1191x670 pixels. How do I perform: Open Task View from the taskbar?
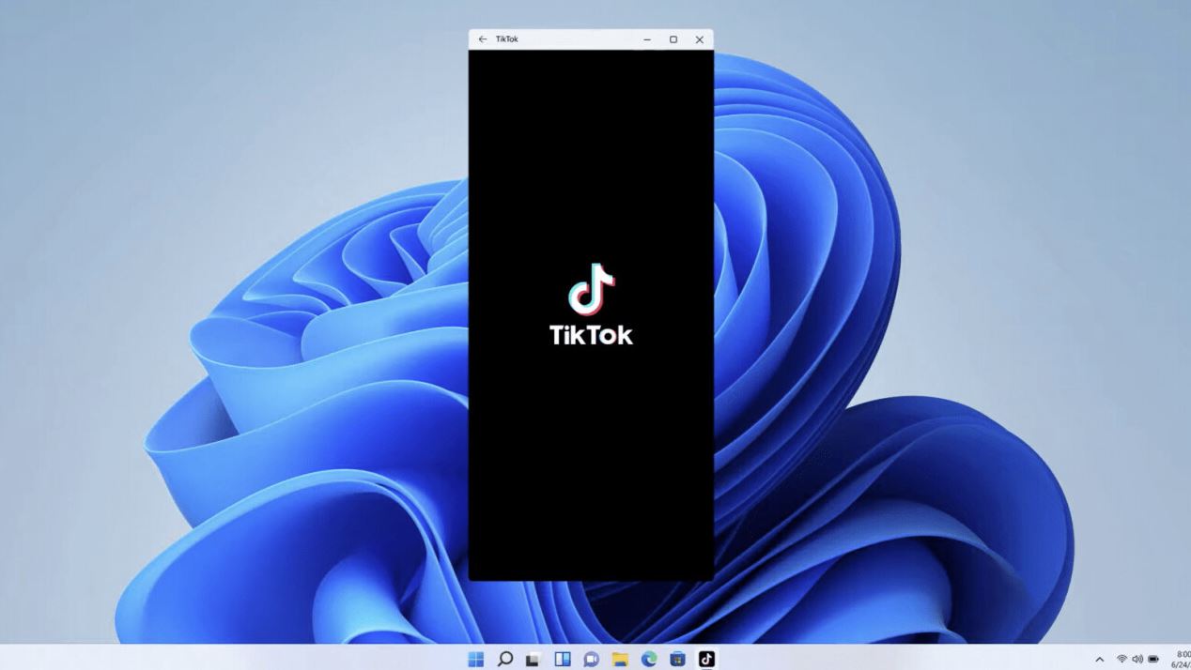tap(534, 659)
